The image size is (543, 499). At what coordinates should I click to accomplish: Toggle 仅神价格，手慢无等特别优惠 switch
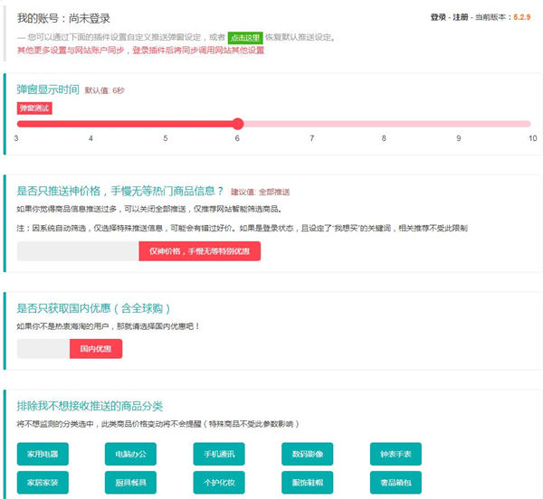[x=199, y=250]
